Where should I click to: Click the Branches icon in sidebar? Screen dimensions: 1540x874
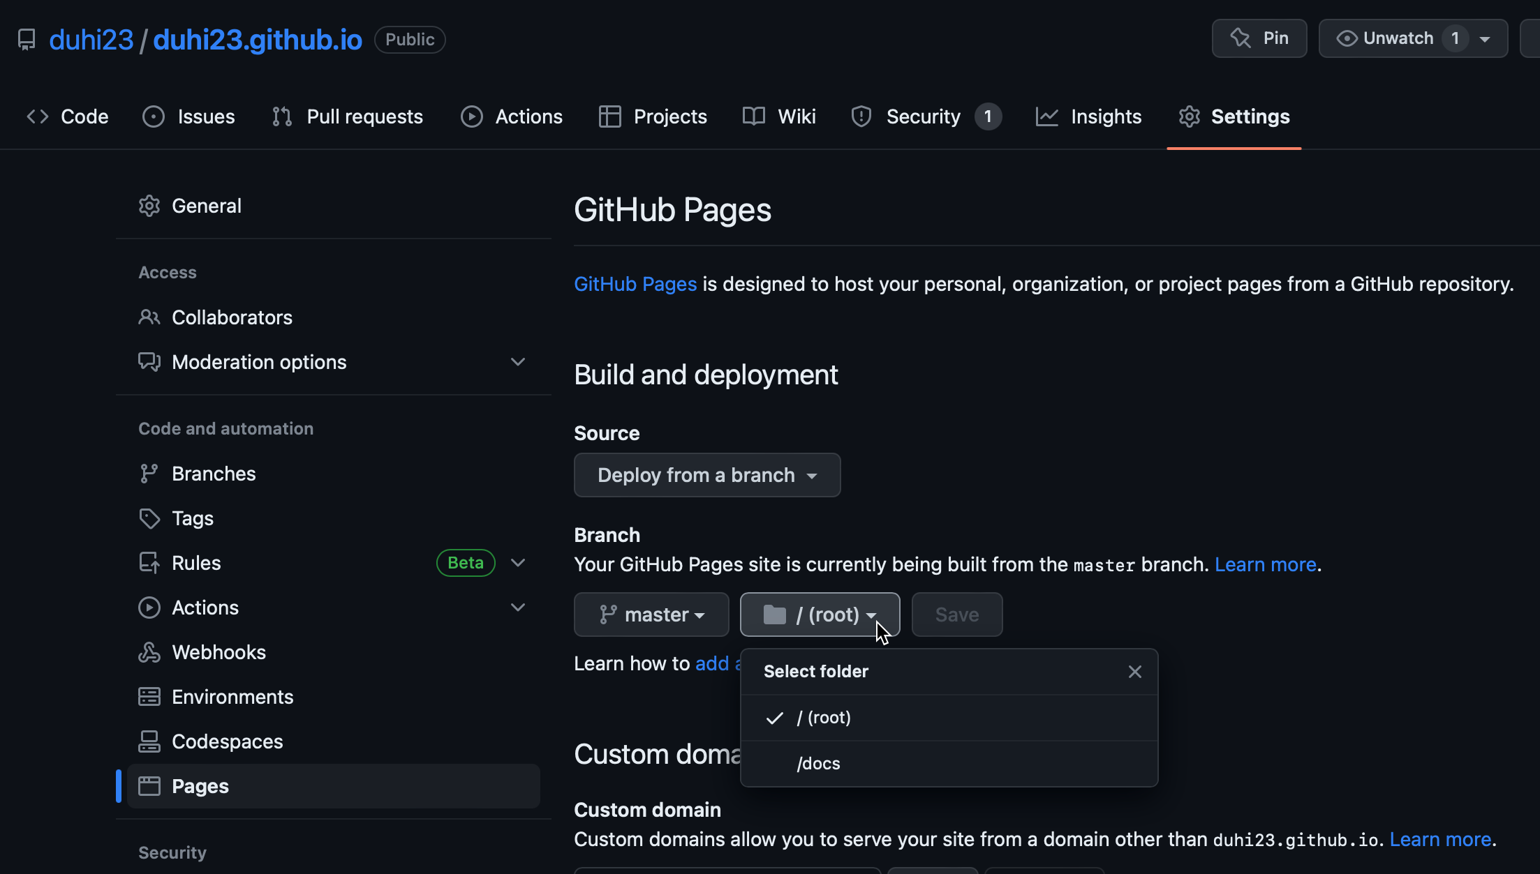149,474
